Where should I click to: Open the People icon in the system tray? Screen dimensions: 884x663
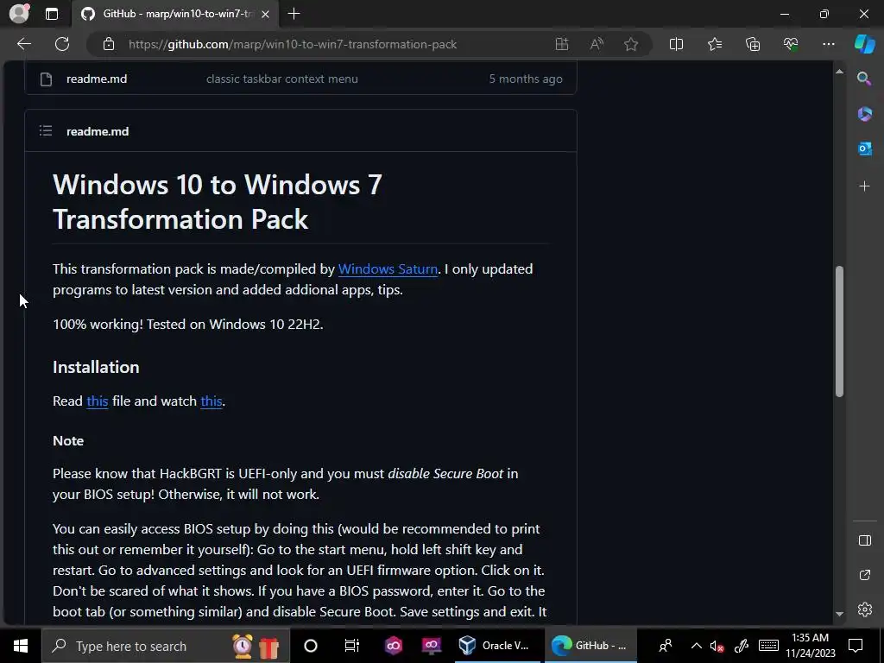click(666, 646)
